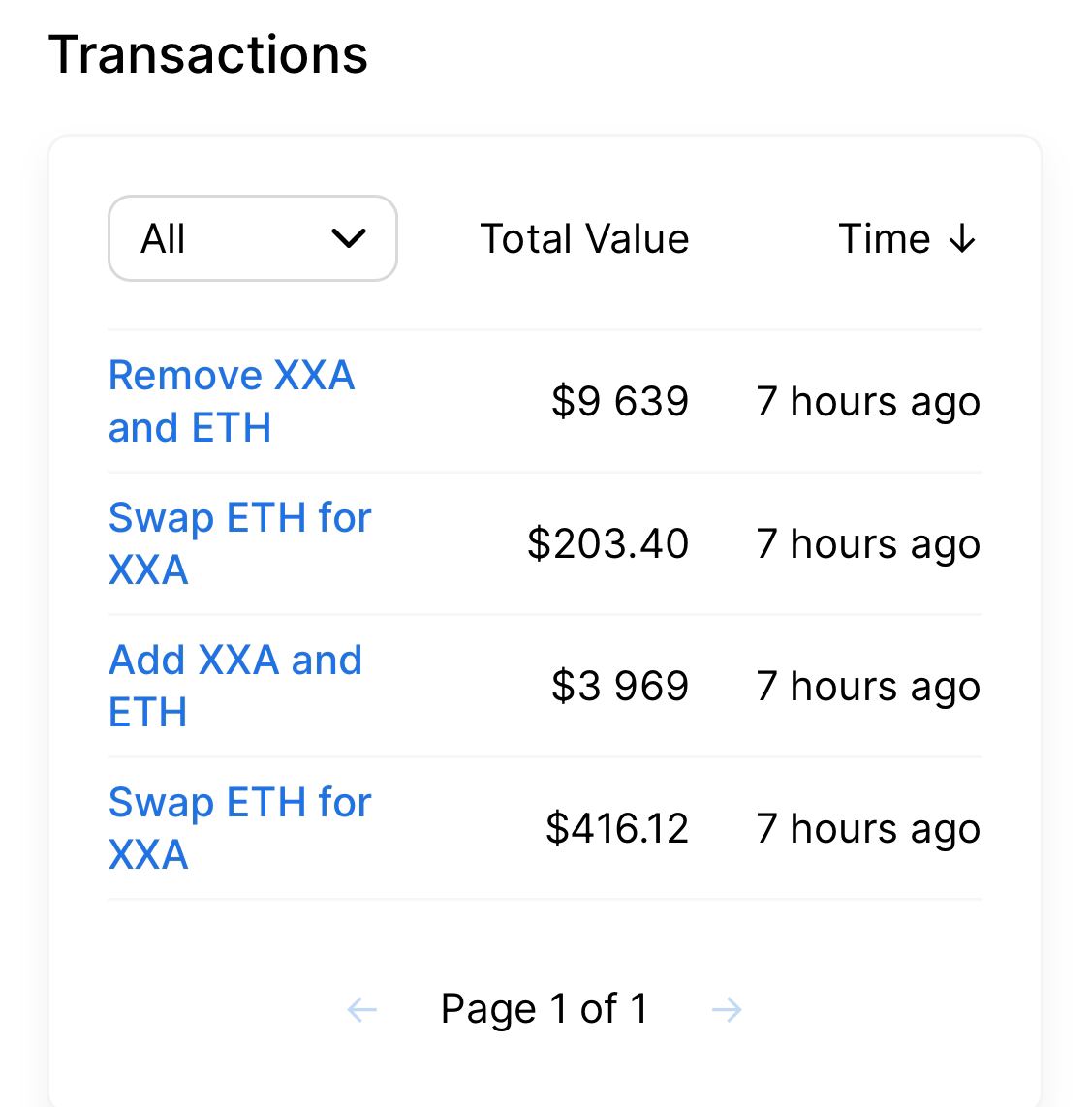Select the $416.12 value cell

[617, 828]
